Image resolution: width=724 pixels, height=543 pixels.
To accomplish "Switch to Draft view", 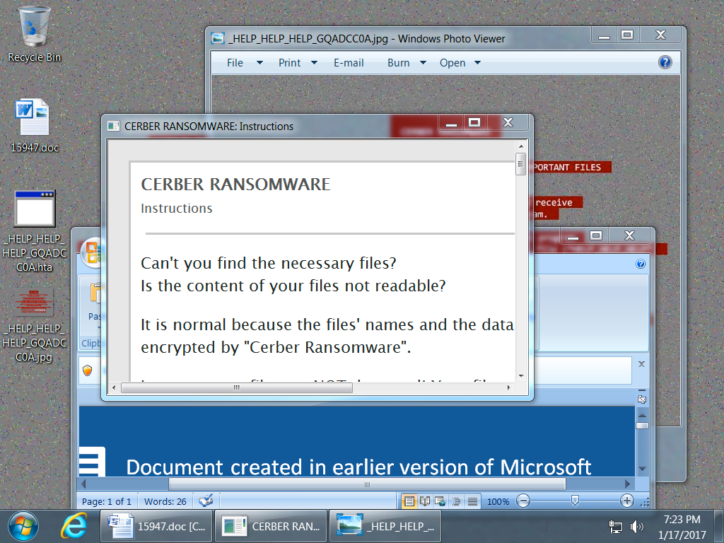I will coord(472,501).
